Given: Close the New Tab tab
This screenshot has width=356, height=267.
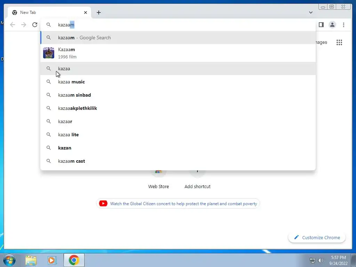Looking at the screenshot, I should (86, 13).
